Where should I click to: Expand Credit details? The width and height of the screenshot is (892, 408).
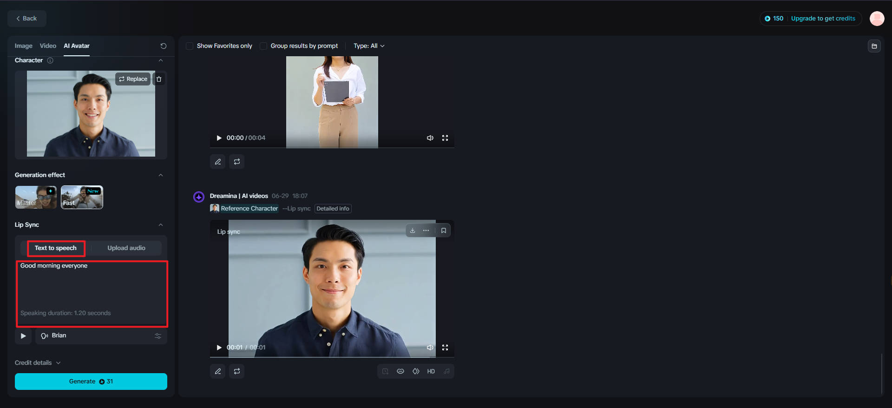click(38, 363)
